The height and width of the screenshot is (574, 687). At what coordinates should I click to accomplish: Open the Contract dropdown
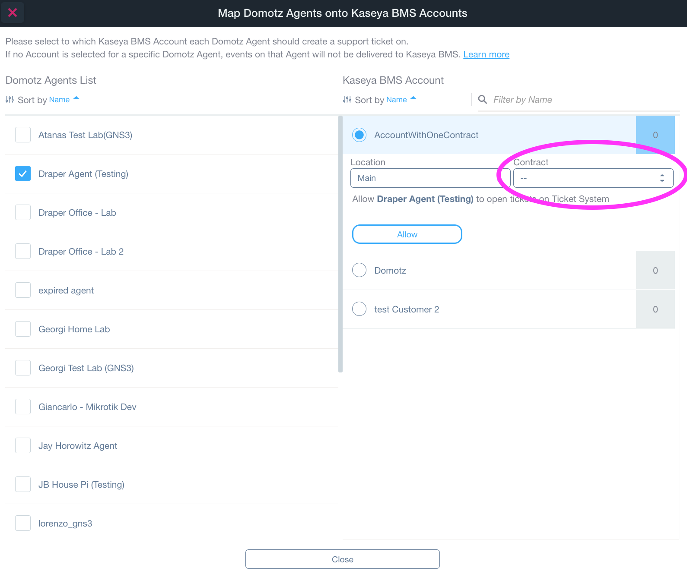click(x=593, y=178)
